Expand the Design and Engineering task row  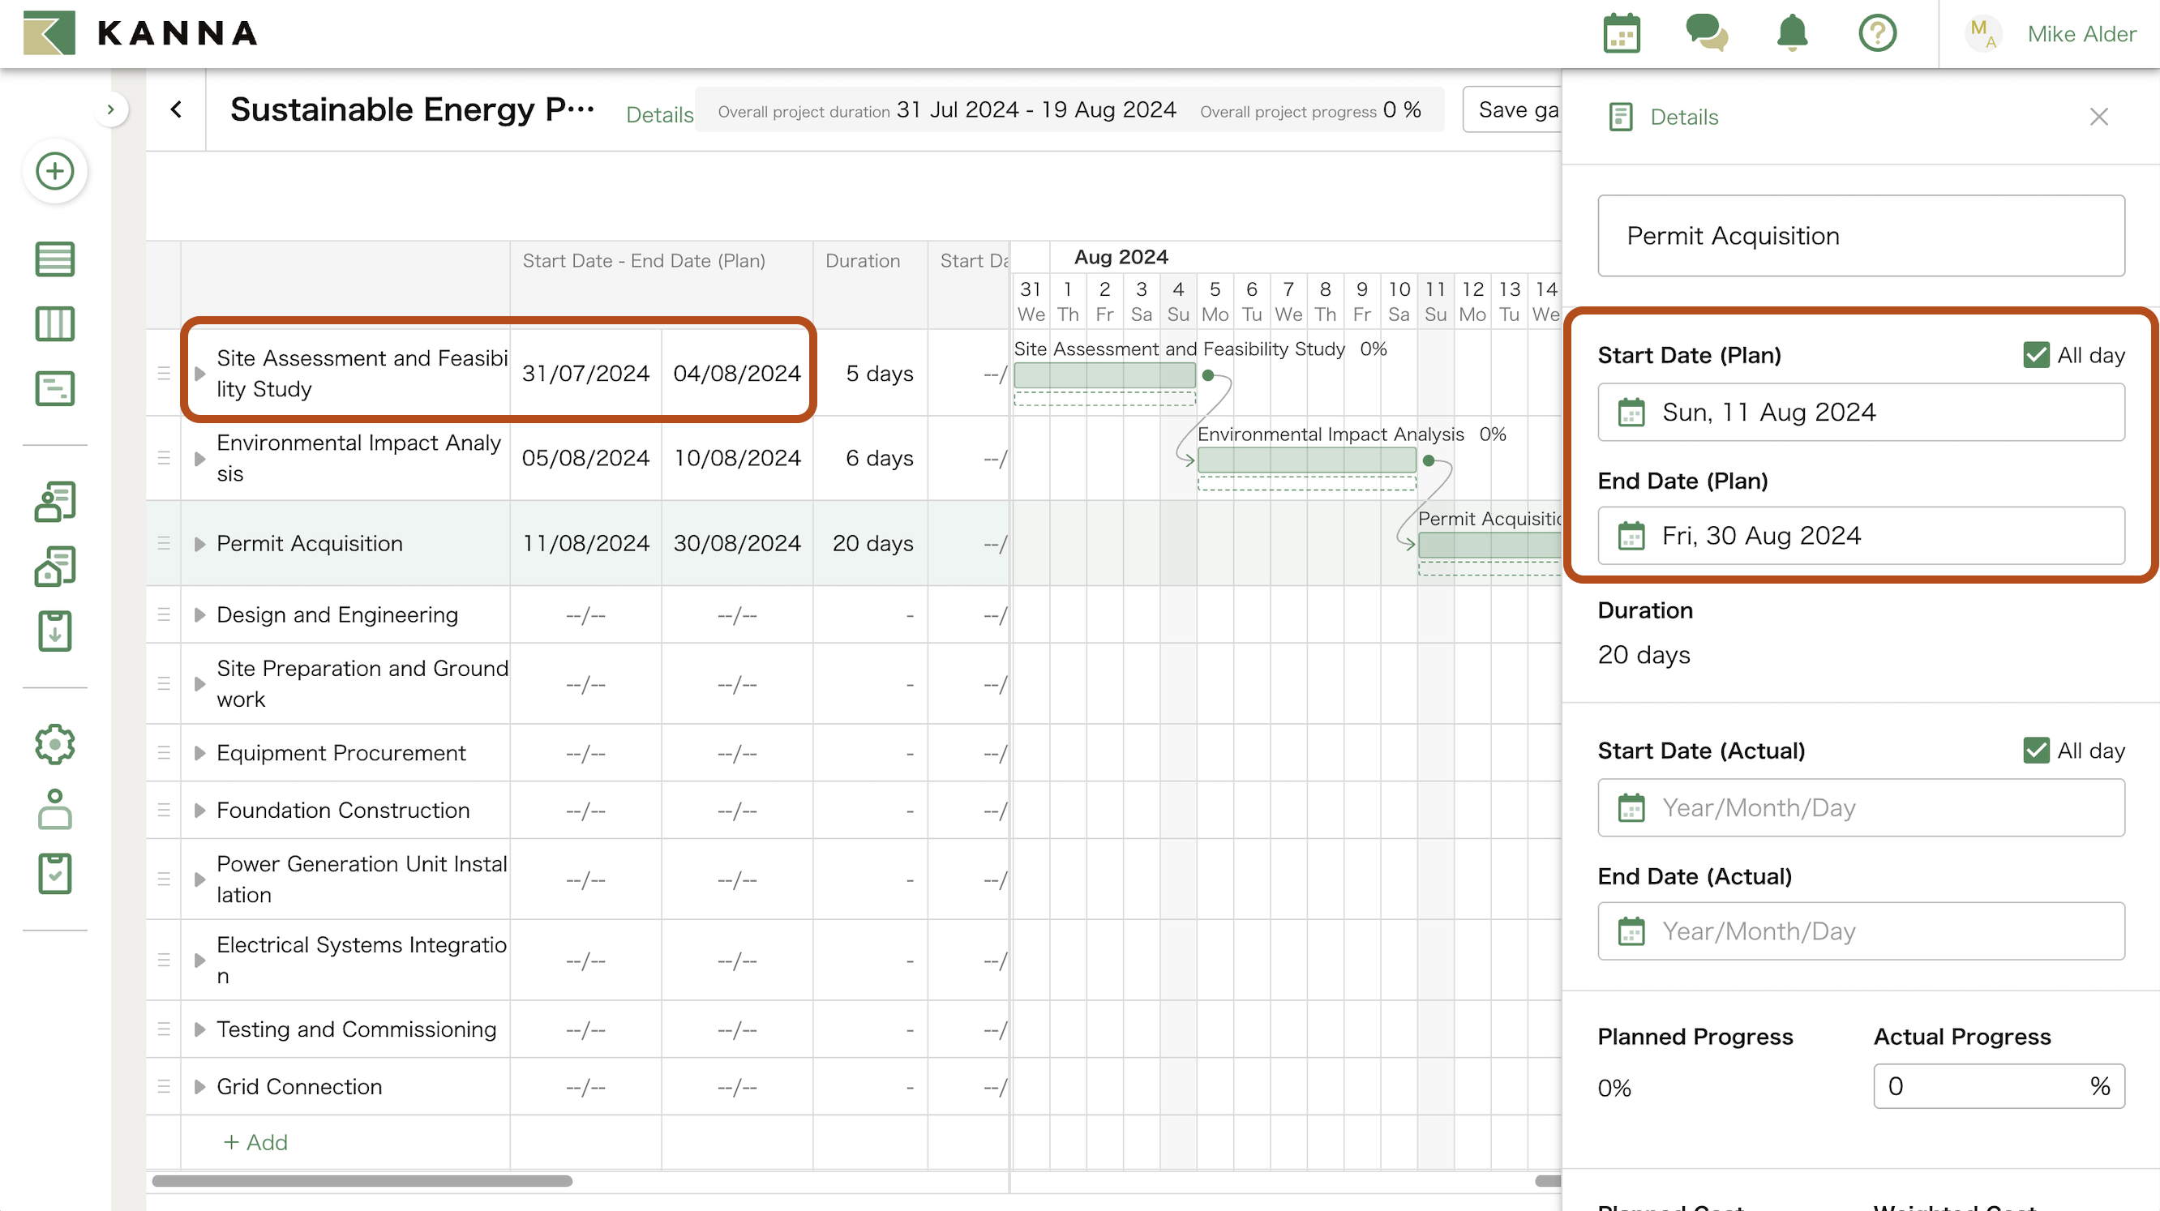pyautogui.click(x=199, y=615)
